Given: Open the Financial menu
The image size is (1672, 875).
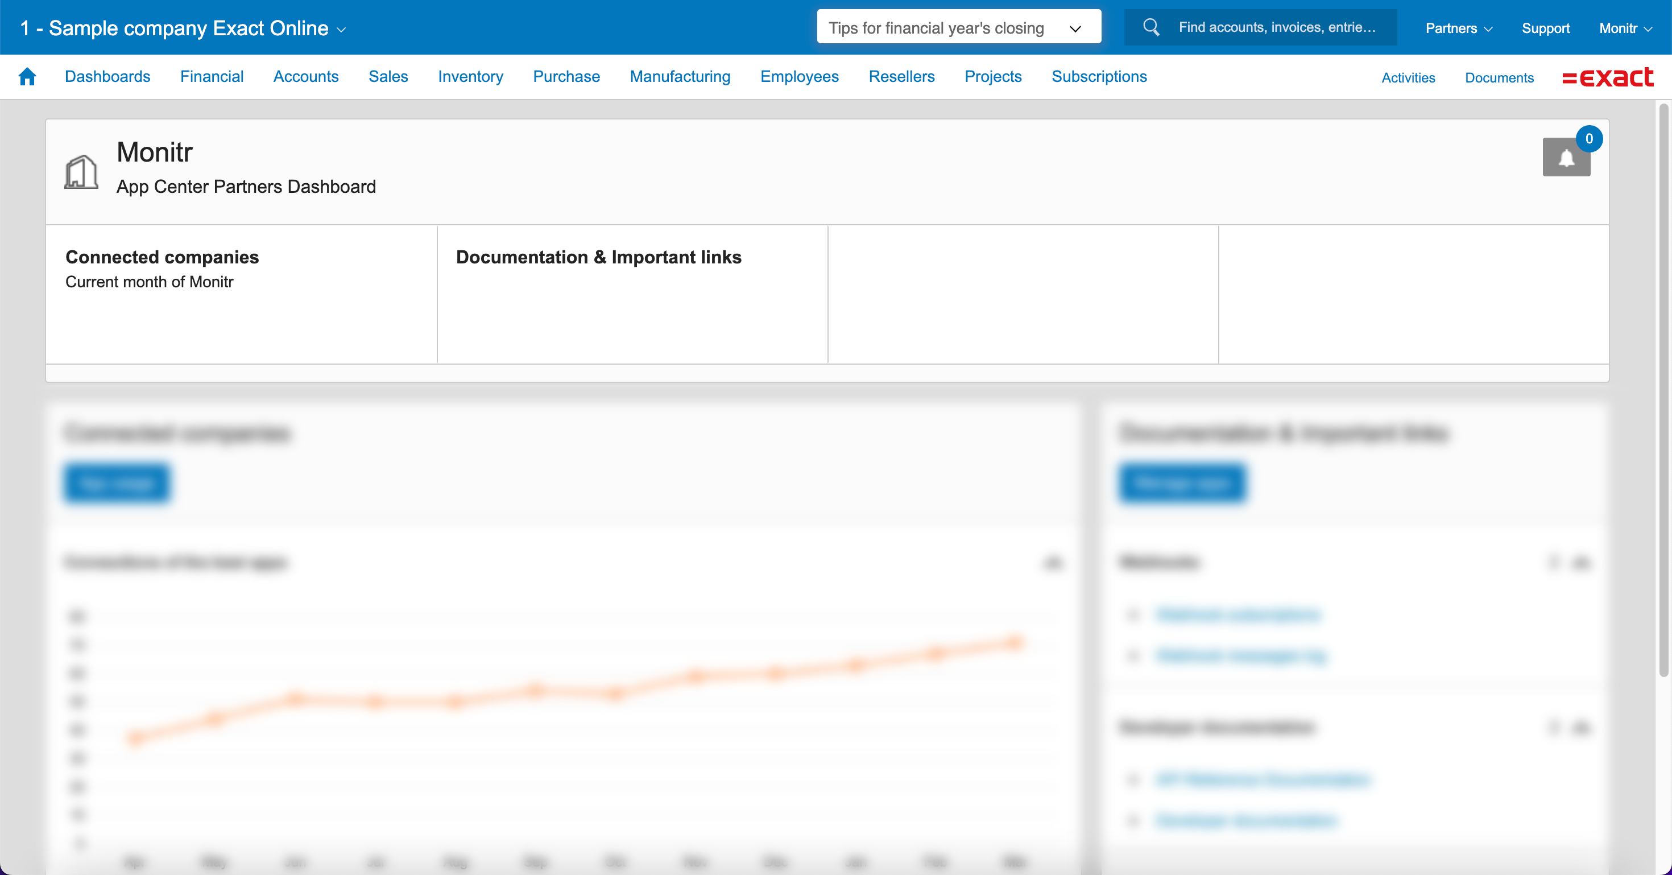Looking at the screenshot, I should [212, 77].
